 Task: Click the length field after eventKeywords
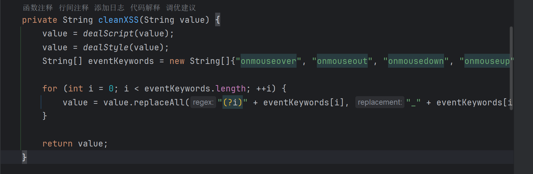pos(230,89)
